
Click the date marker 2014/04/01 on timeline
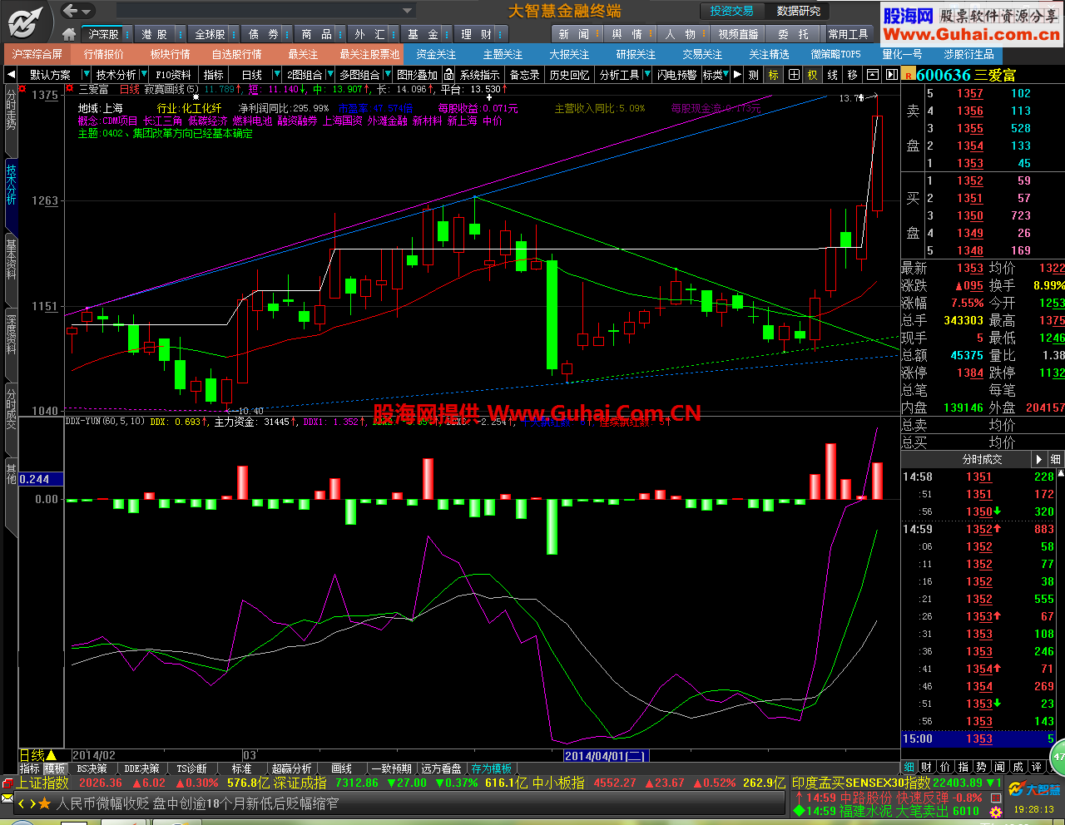click(x=605, y=755)
